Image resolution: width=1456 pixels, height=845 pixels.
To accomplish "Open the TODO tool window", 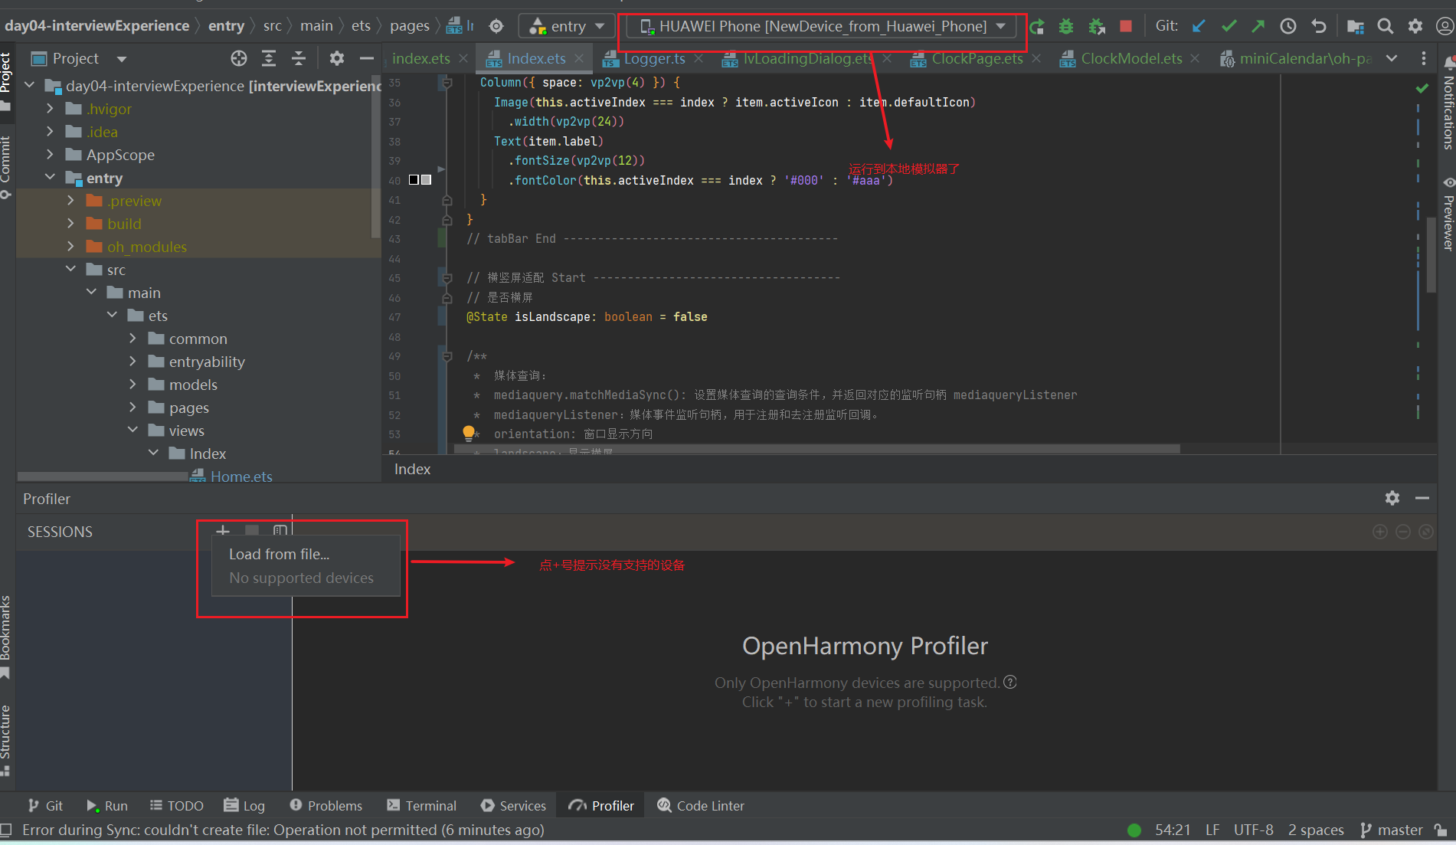I will click(176, 805).
